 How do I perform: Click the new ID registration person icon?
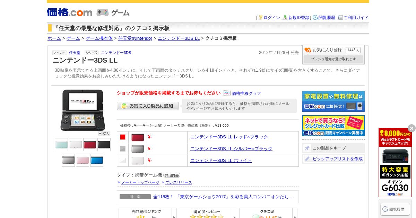point(285,17)
